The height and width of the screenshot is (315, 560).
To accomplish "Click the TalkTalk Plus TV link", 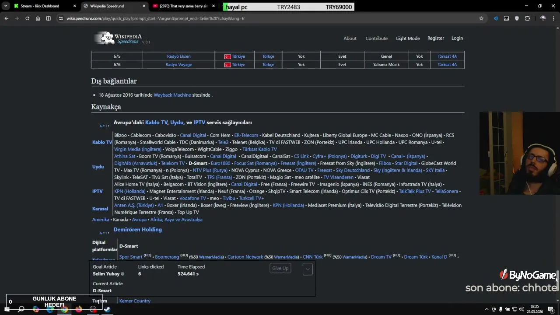I will point(415,191).
